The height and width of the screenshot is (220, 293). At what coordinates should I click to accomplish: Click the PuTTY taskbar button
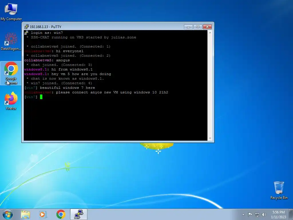tap(79, 214)
